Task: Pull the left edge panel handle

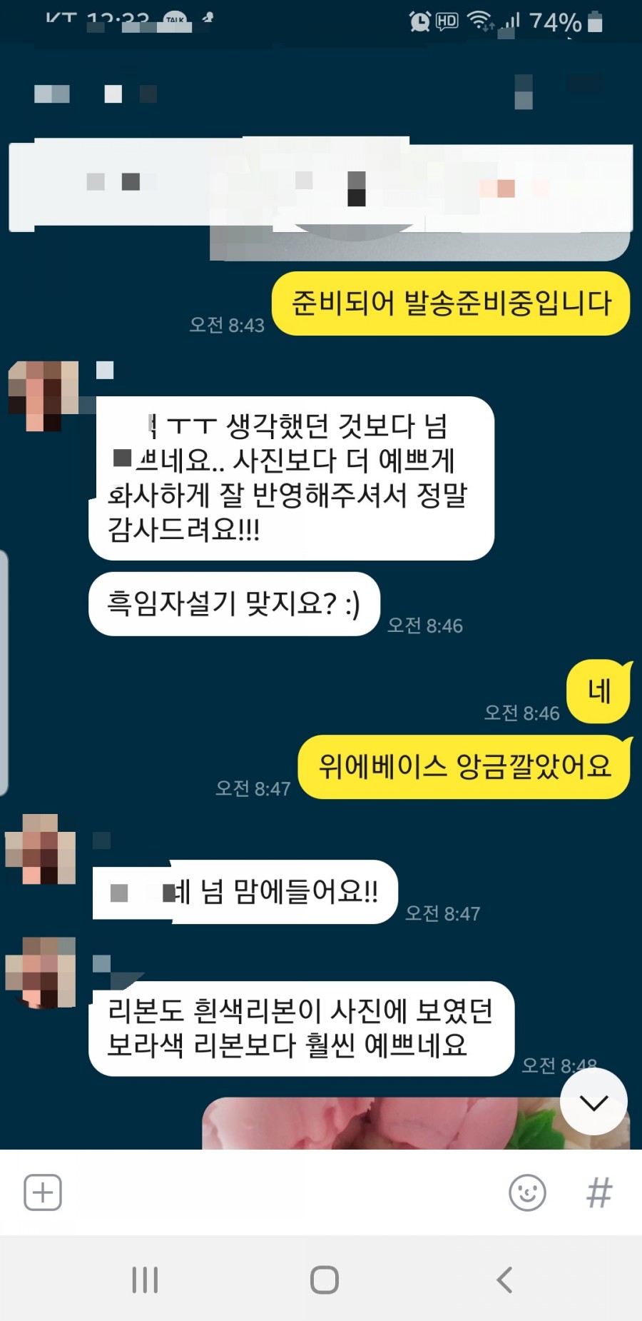Action: coord(4,673)
